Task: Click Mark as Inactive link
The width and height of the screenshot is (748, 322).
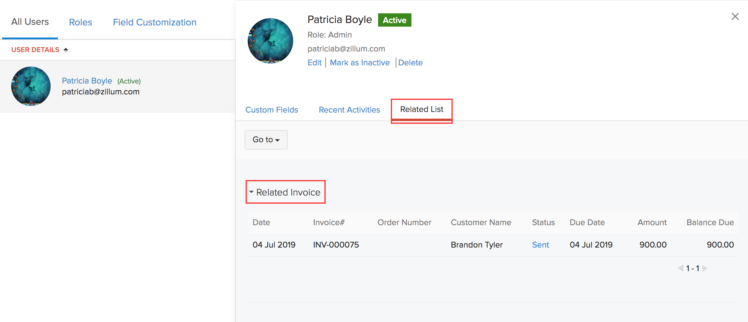Action: (360, 63)
